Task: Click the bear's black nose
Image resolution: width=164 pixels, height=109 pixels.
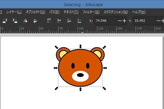Action: click(80, 75)
